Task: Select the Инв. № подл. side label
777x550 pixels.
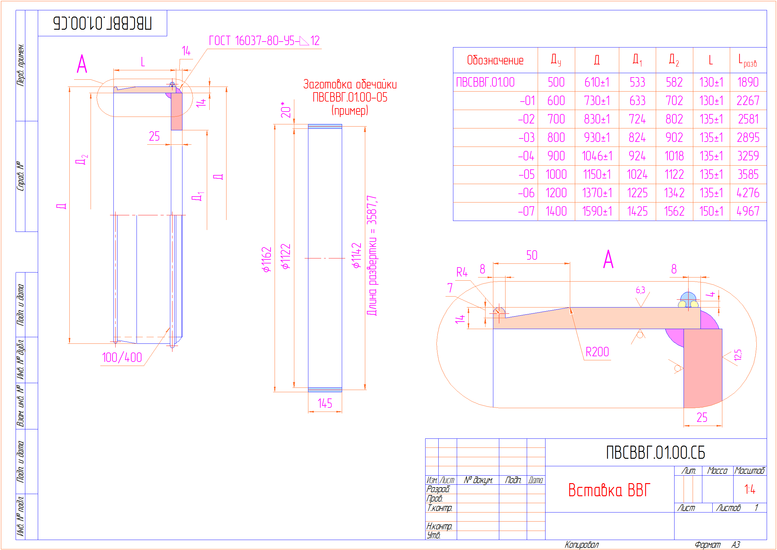Action: pyautogui.click(x=20, y=517)
